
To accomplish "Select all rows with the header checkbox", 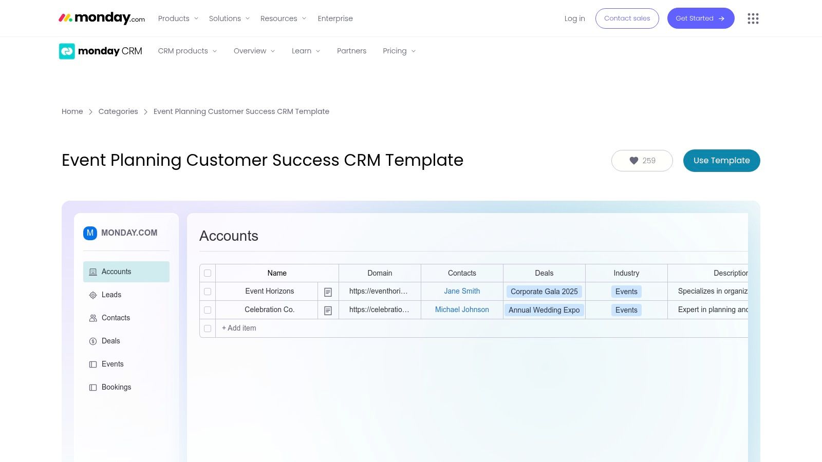I will [208, 273].
